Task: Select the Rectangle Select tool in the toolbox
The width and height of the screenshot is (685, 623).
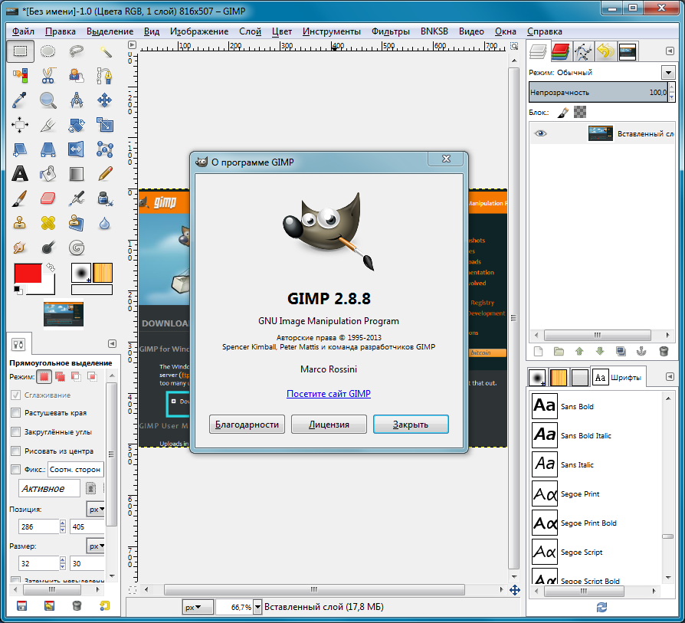Action: point(20,51)
